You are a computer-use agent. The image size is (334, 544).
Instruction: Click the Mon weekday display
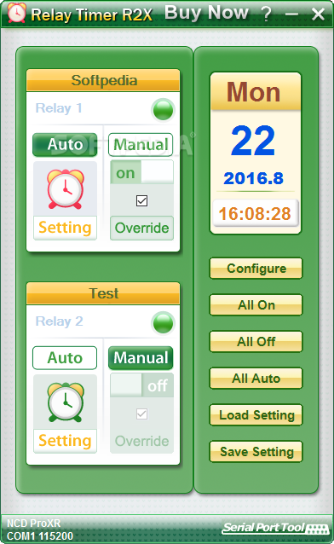(254, 92)
